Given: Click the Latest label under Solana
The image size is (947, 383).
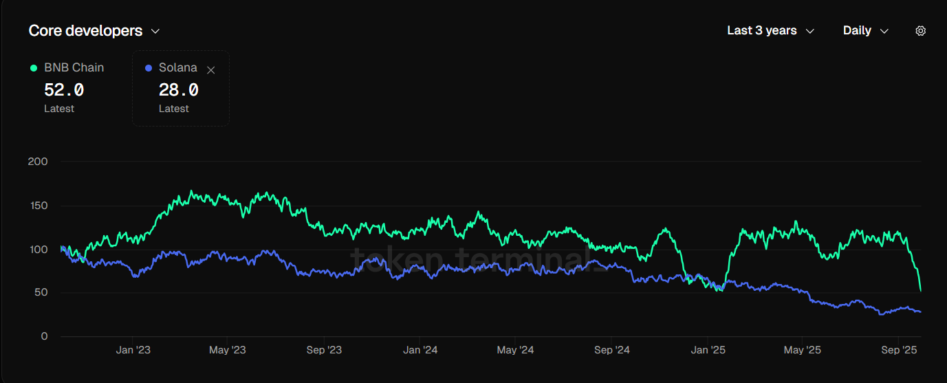Looking at the screenshot, I should (174, 109).
